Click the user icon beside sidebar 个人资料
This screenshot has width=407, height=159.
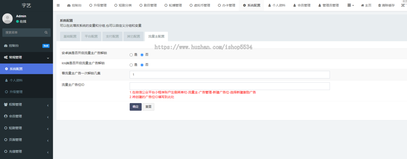(6, 80)
